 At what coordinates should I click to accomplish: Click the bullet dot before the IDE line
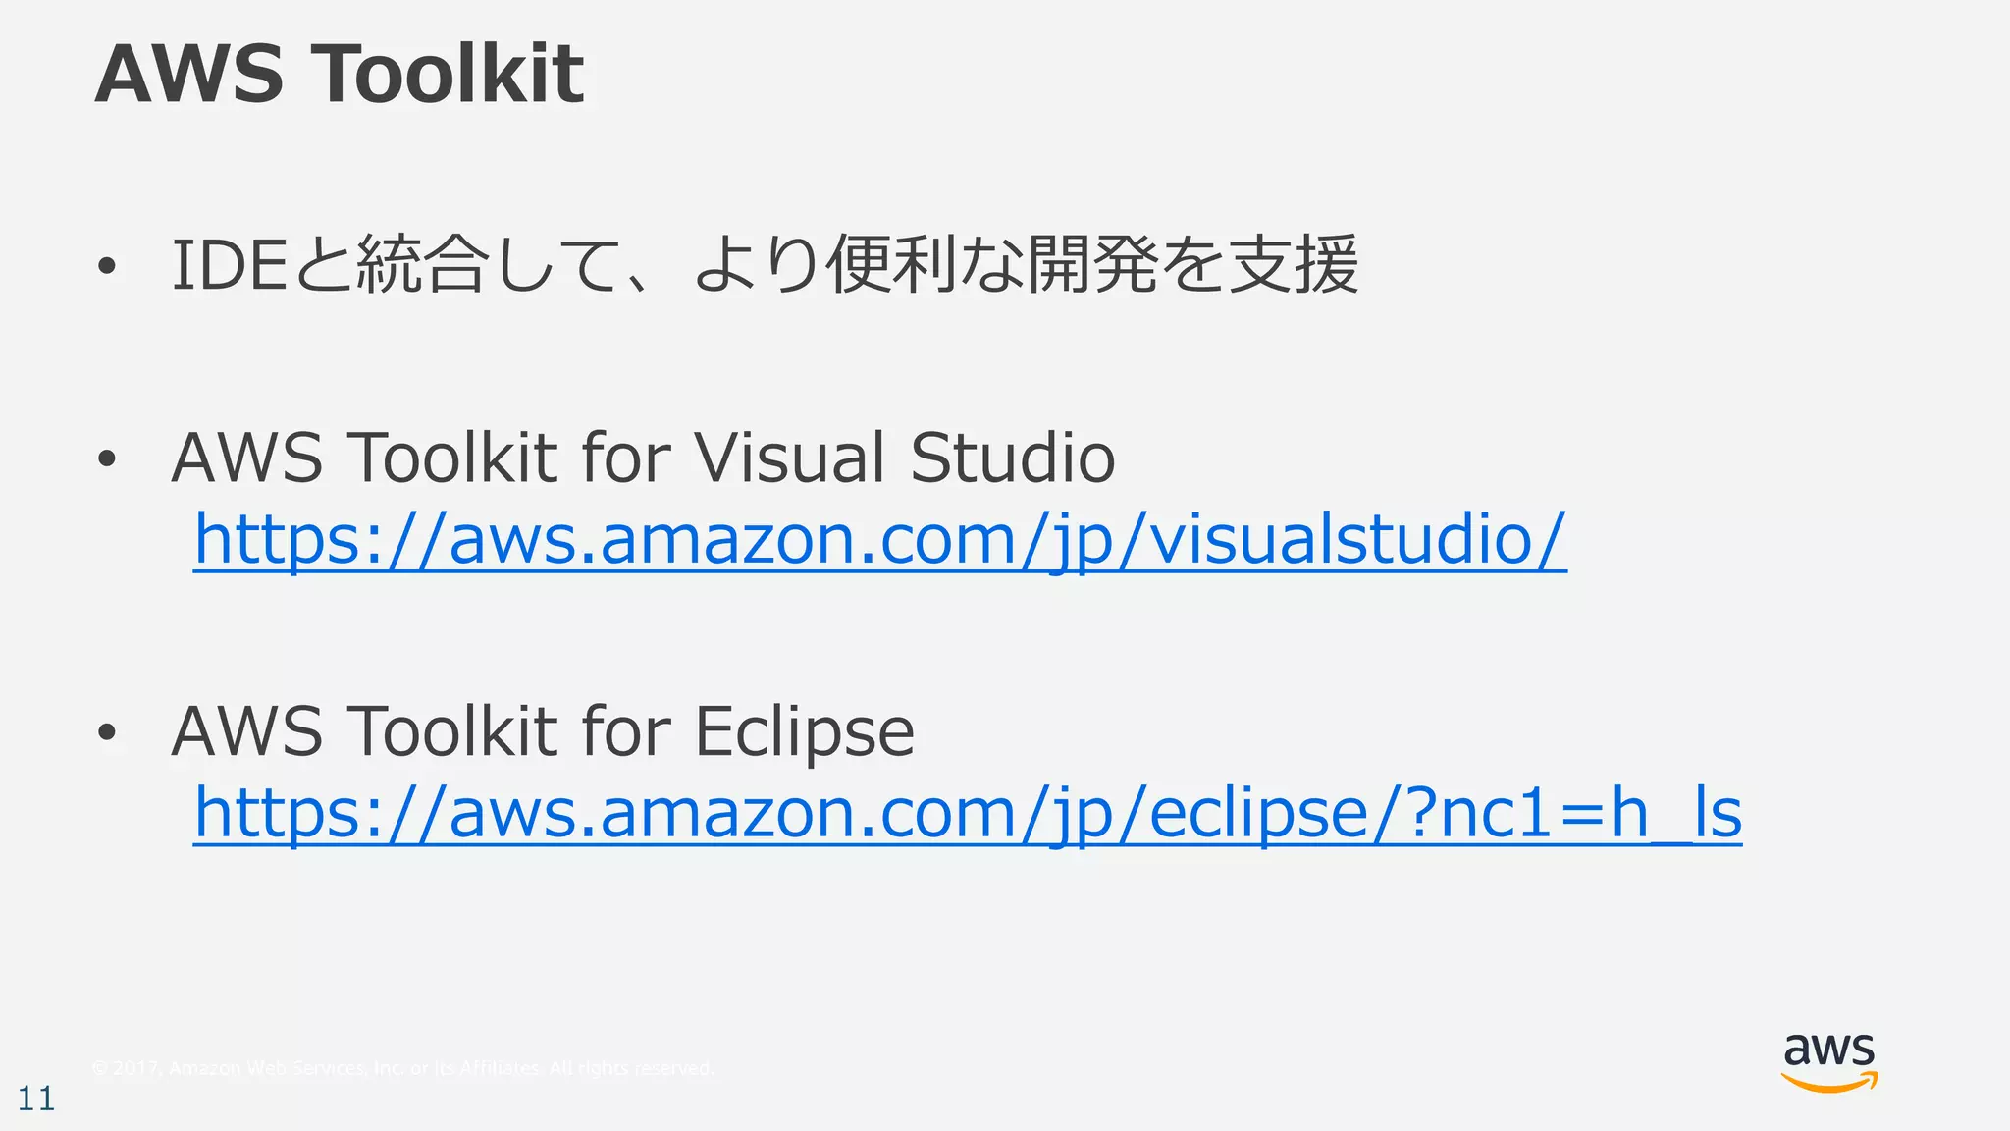(107, 266)
